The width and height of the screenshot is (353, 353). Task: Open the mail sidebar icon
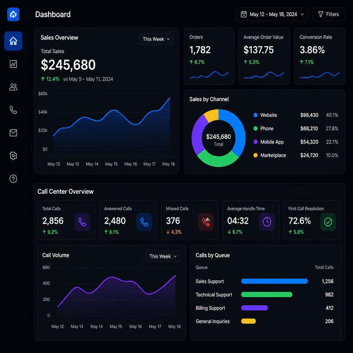point(13,133)
